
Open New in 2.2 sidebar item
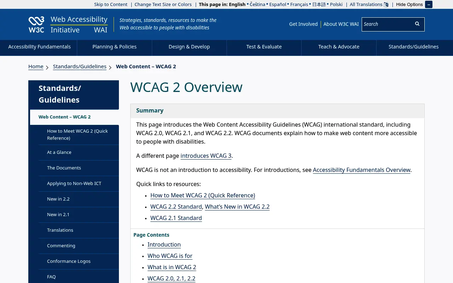79,199
